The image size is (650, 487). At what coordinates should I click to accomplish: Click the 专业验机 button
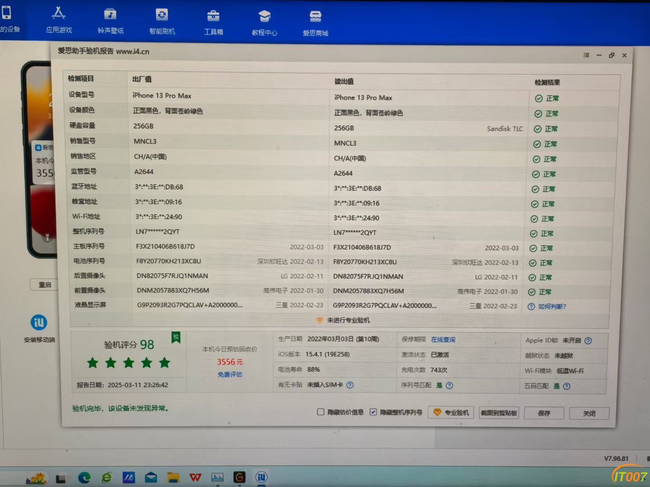(x=451, y=412)
